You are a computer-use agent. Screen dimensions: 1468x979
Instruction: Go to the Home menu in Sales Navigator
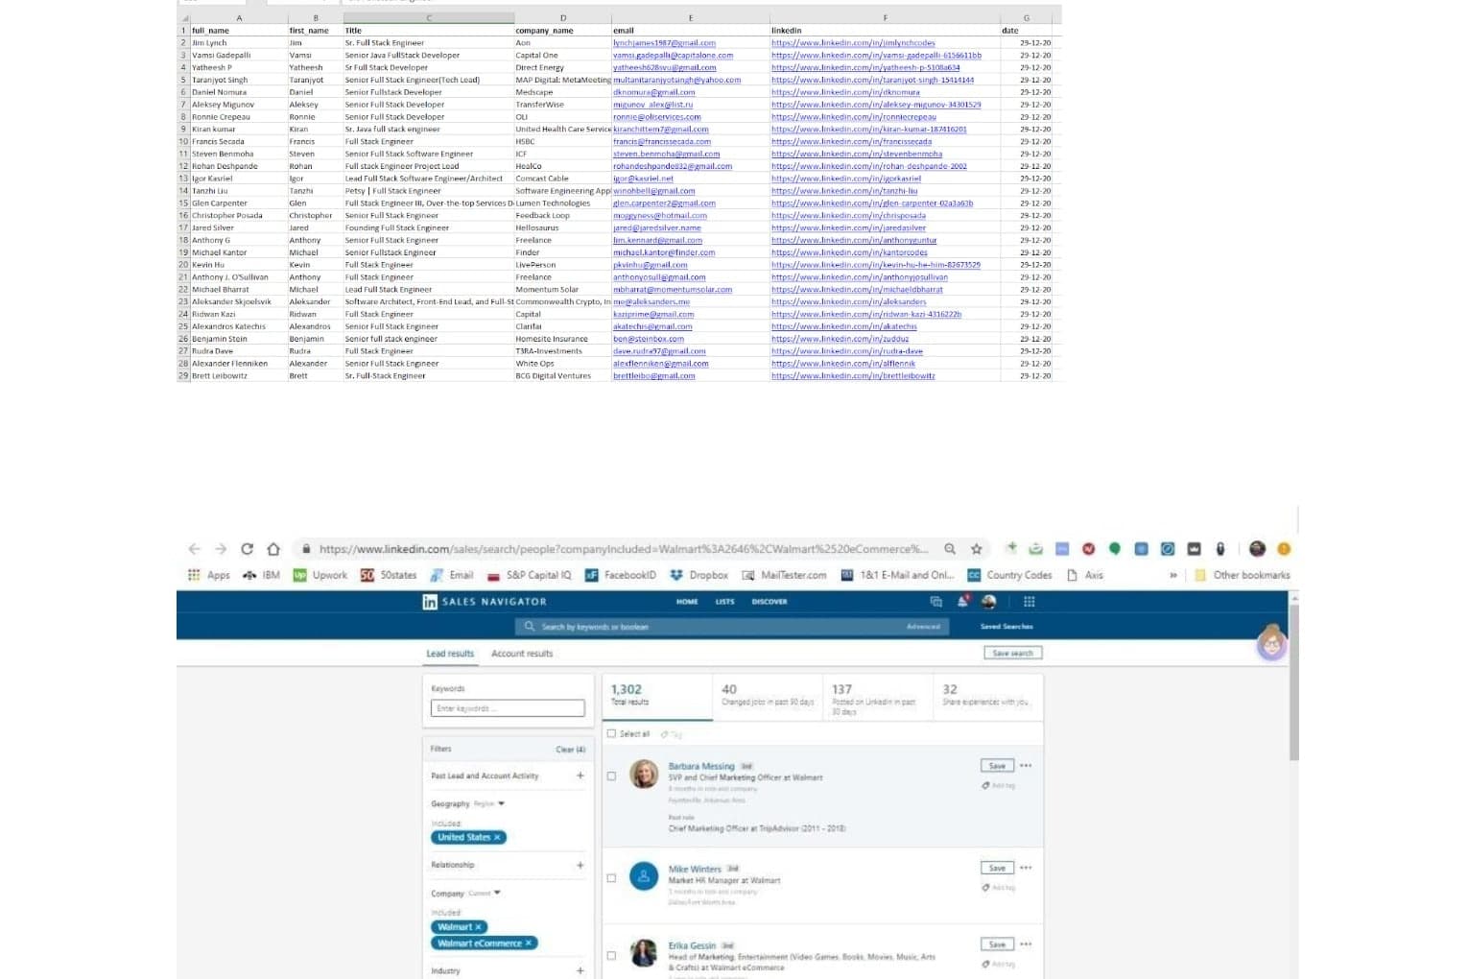tap(687, 602)
